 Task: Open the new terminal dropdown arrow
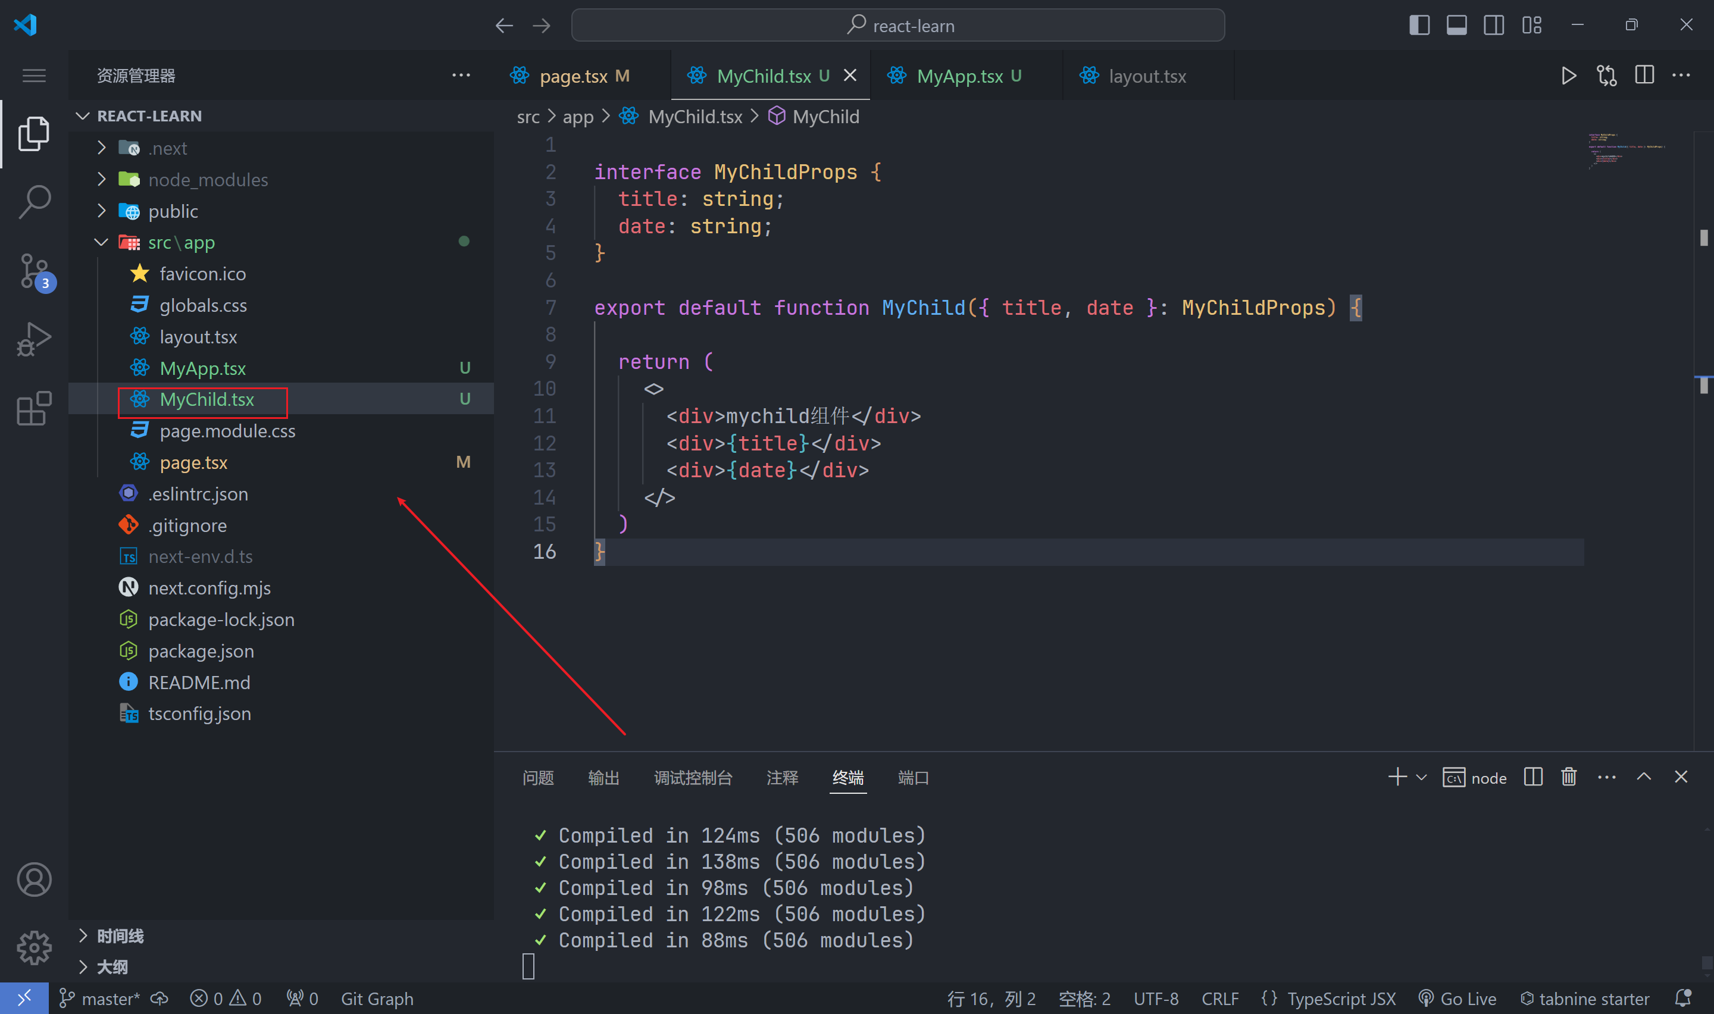click(1422, 778)
